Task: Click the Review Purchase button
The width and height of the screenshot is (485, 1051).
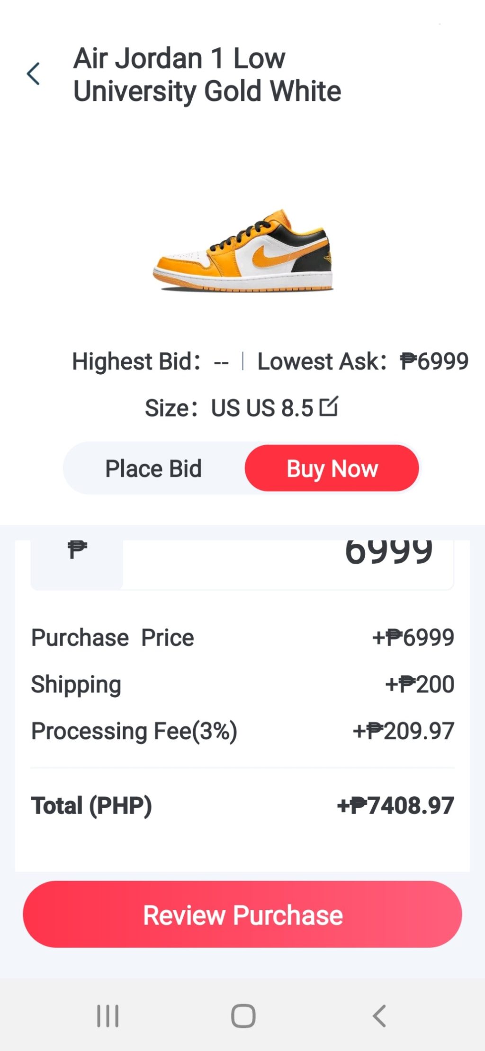Action: pyautogui.click(x=242, y=915)
